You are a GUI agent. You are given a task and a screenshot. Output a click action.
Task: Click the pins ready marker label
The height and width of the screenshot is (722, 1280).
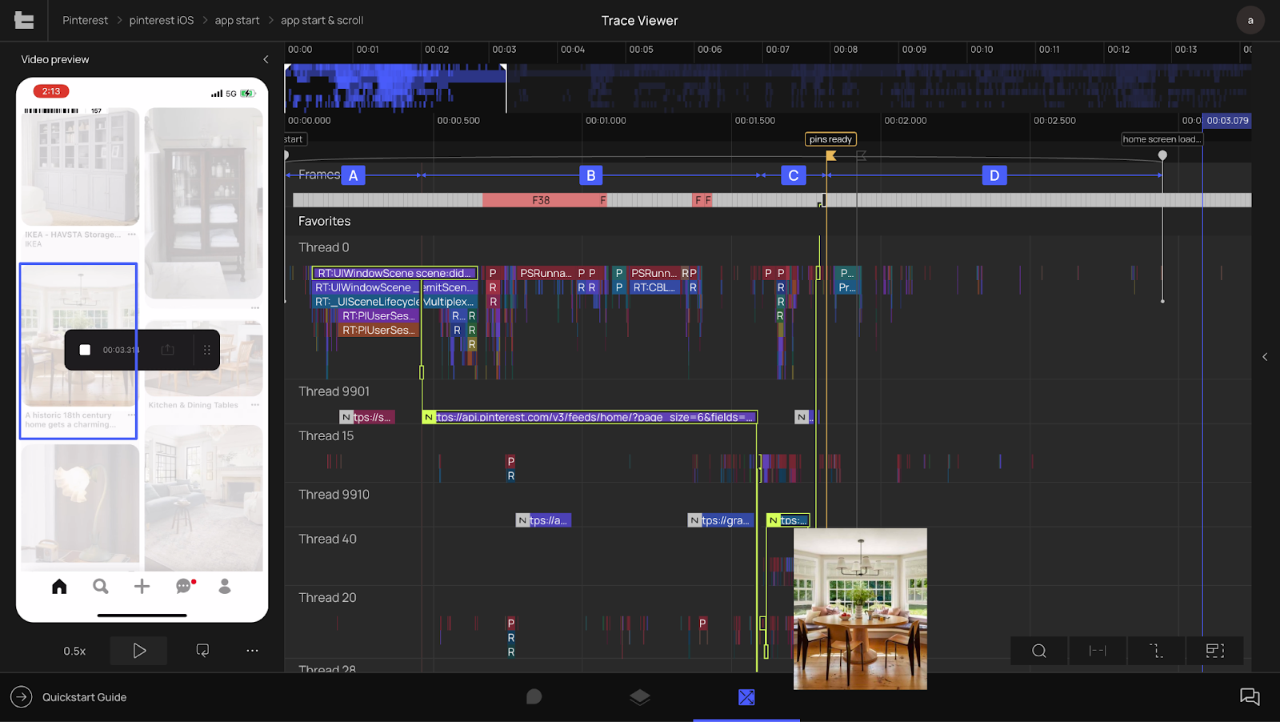tap(830, 139)
